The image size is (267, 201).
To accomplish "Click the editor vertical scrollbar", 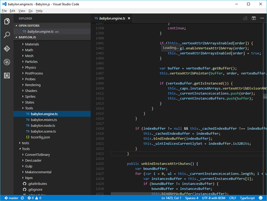I will tap(265, 109).
